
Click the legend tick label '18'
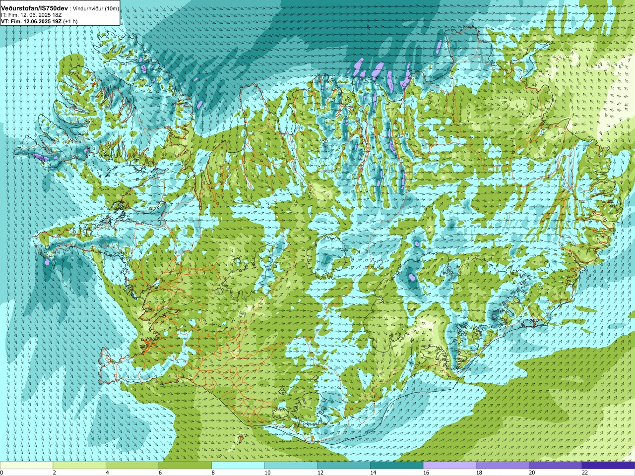click(x=479, y=473)
